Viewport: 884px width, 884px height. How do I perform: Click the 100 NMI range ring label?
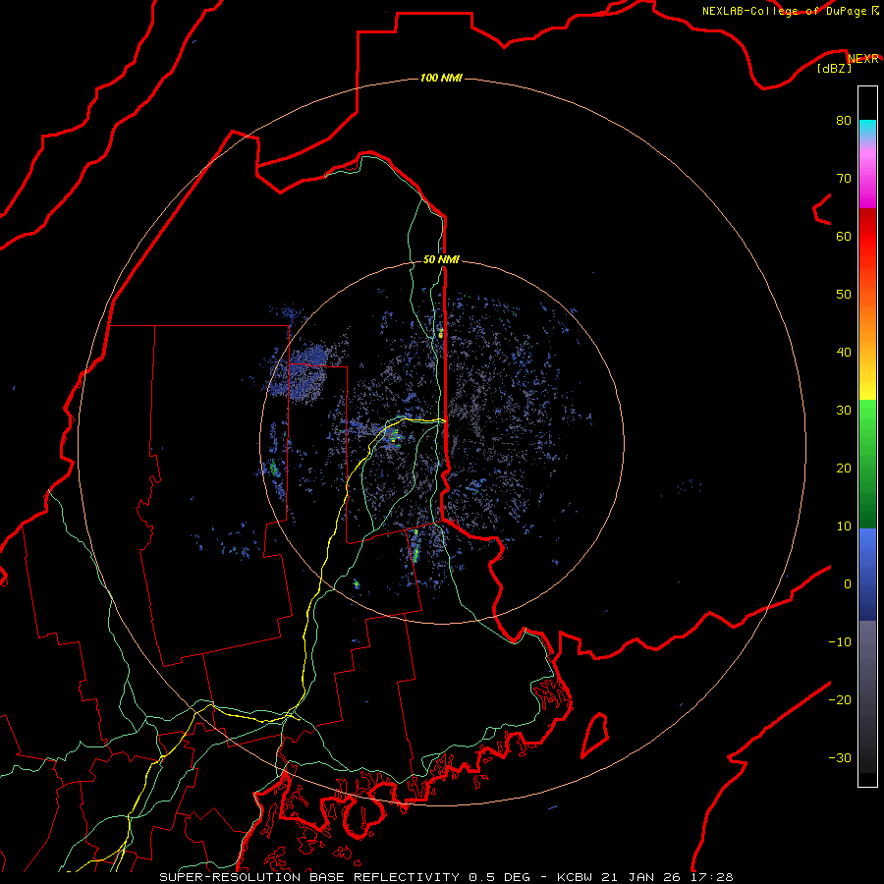coord(441,78)
